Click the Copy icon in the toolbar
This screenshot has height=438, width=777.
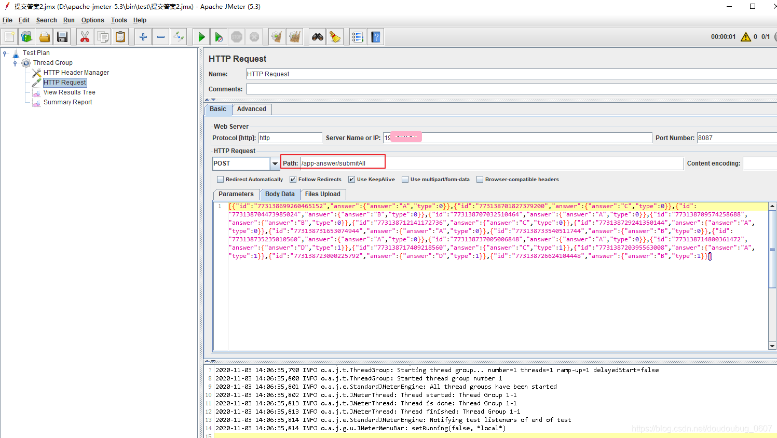[x=103, y=37]
